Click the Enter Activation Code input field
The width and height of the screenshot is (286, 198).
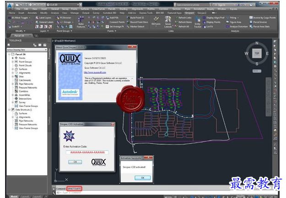coord(87,152)
